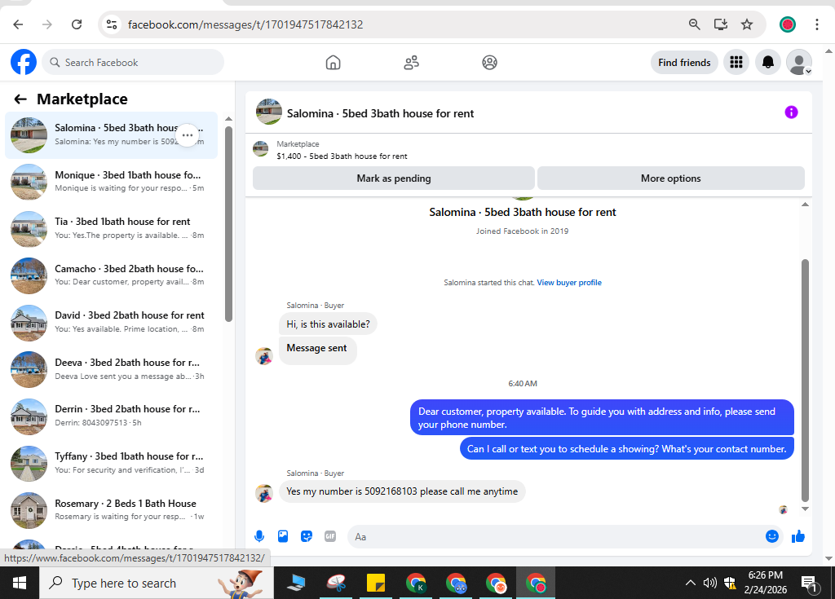Screen dimensions: 835x599
Task: Click the chat messages scrollbar thumb
Action: click(805, 381)
